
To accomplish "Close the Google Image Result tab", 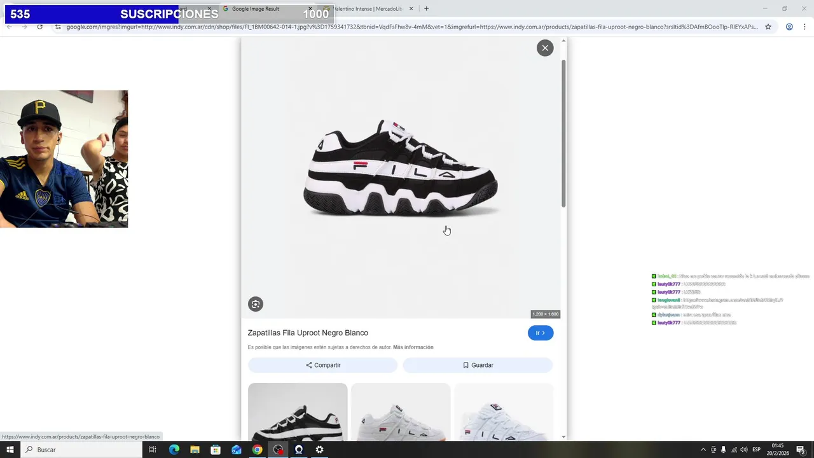I will click(310, 9).
